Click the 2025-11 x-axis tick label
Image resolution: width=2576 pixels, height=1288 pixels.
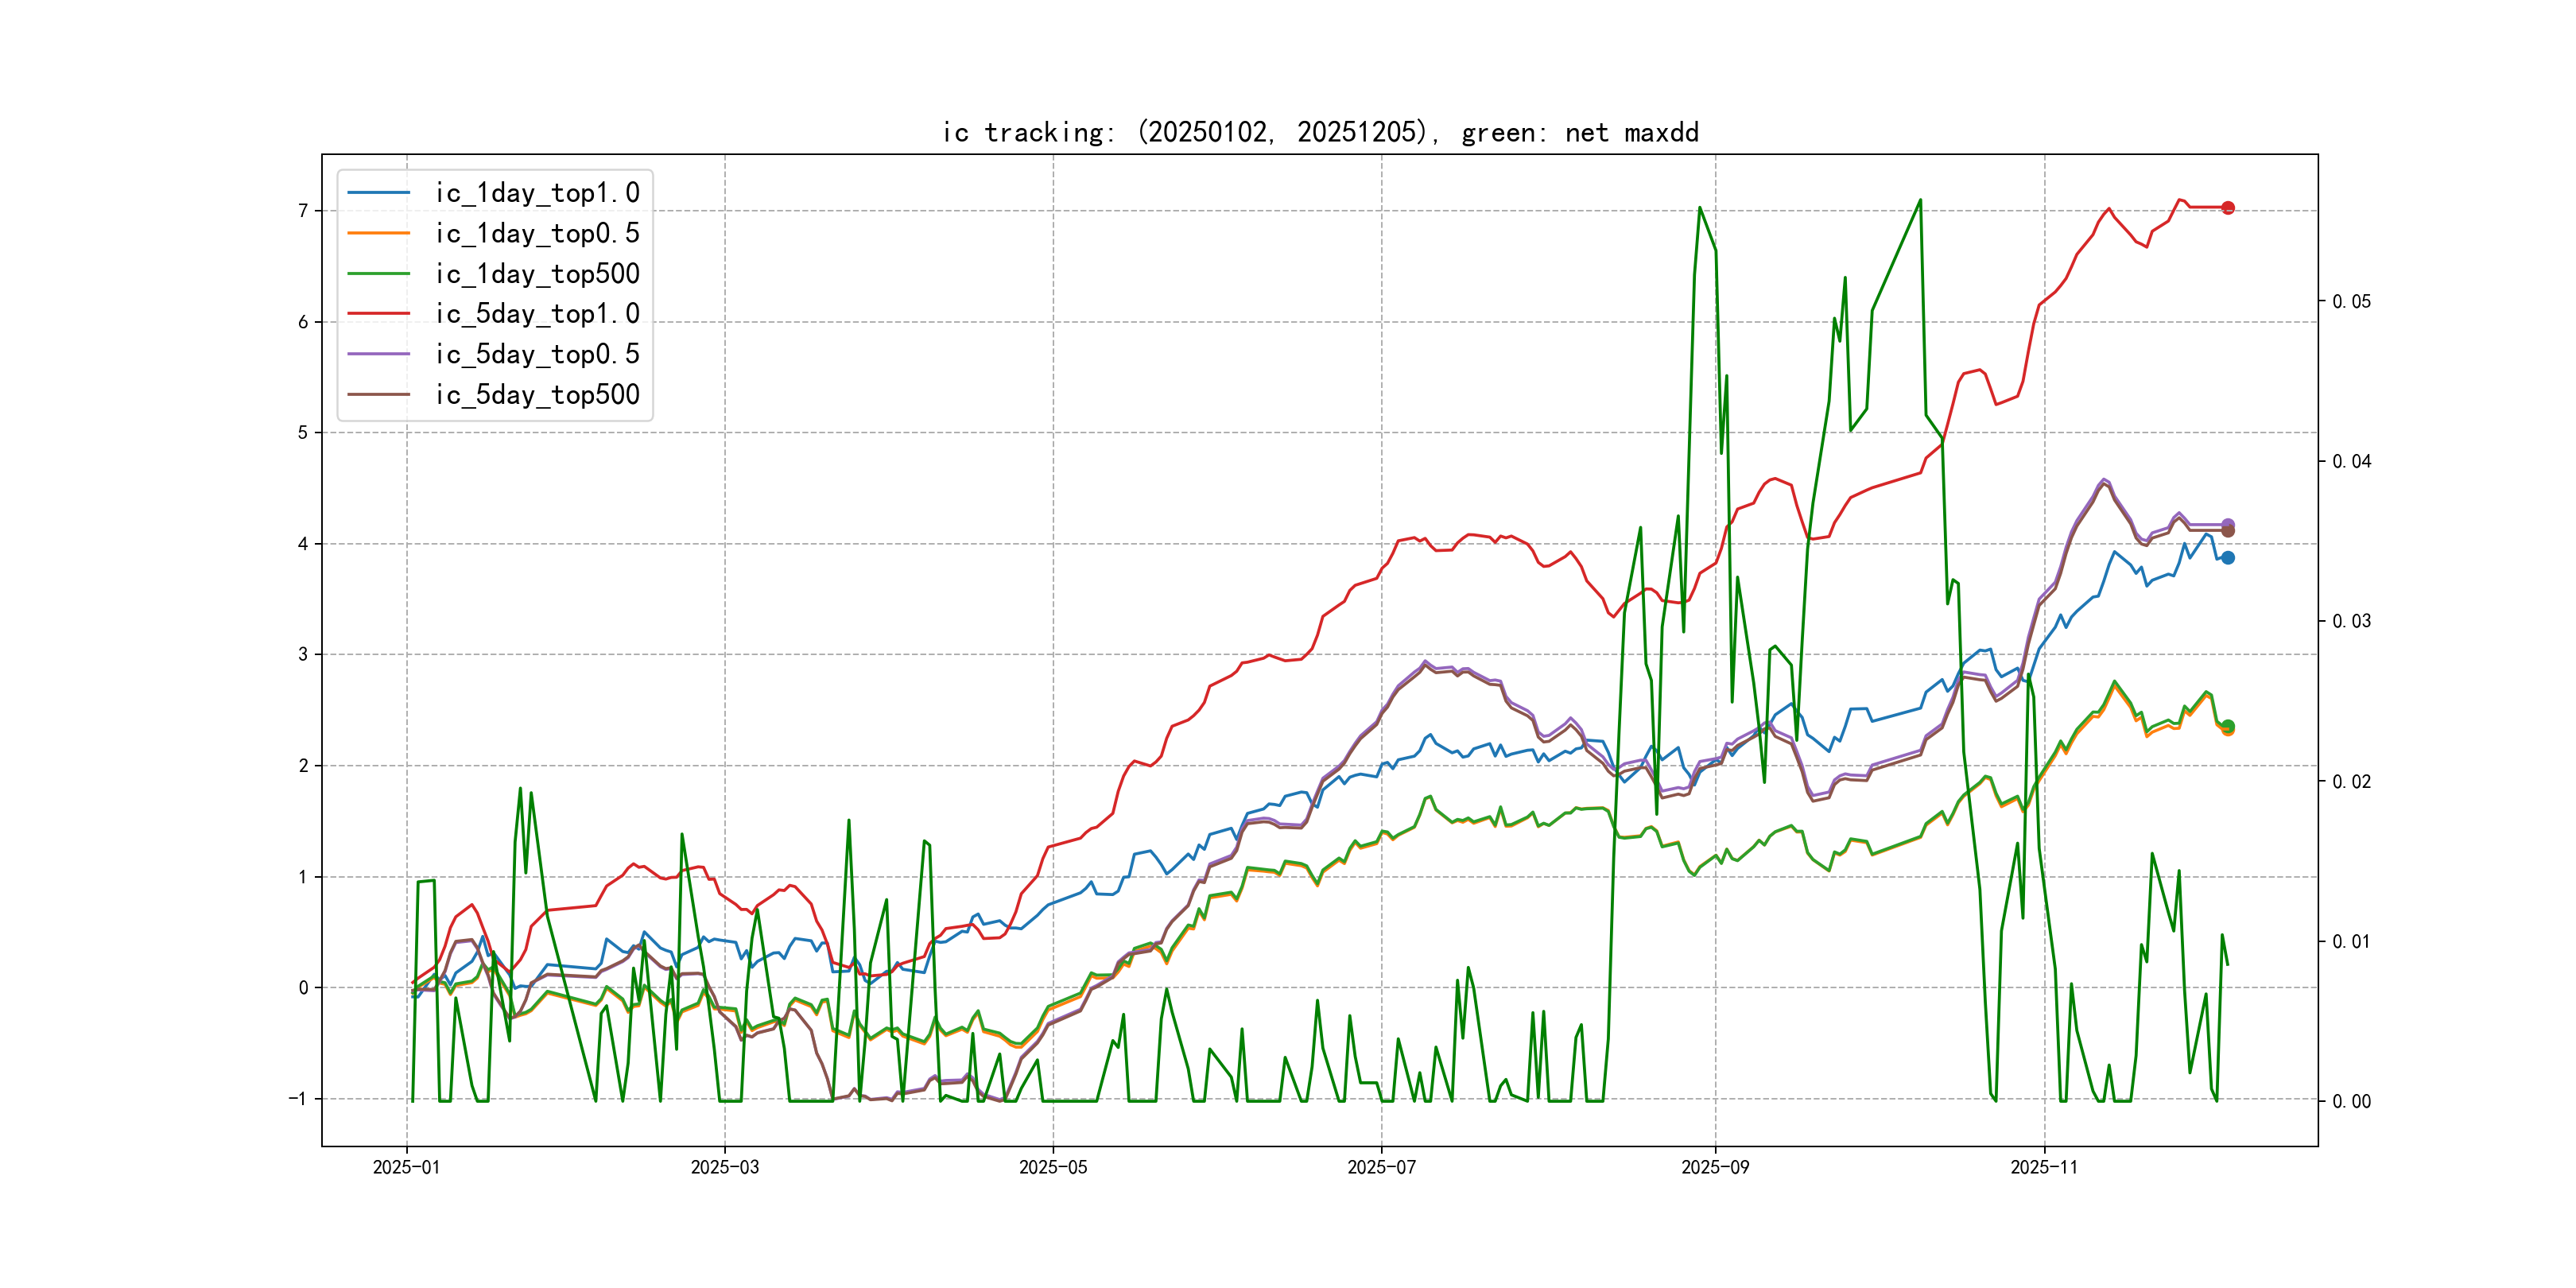click(2044, 1167)
